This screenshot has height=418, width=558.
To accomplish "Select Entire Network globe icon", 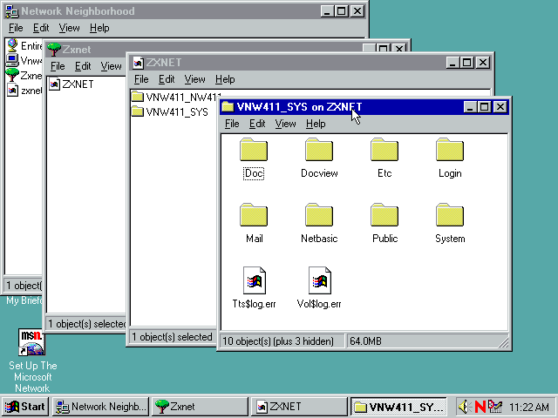I will tap(12, 45).
